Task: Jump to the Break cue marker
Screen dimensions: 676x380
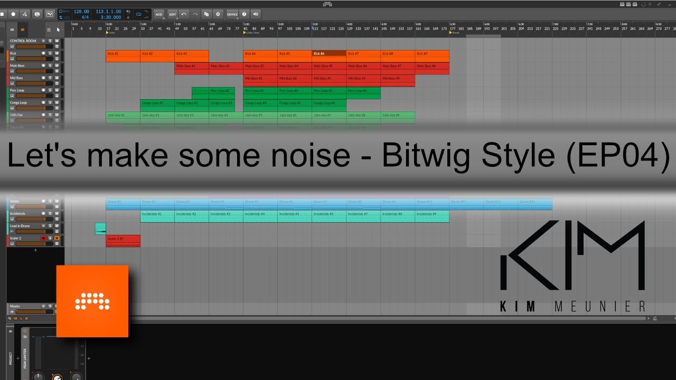Action: (454, 32)
